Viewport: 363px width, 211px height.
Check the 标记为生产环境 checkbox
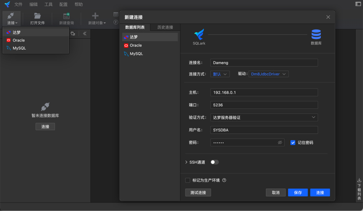coord(187,180)
